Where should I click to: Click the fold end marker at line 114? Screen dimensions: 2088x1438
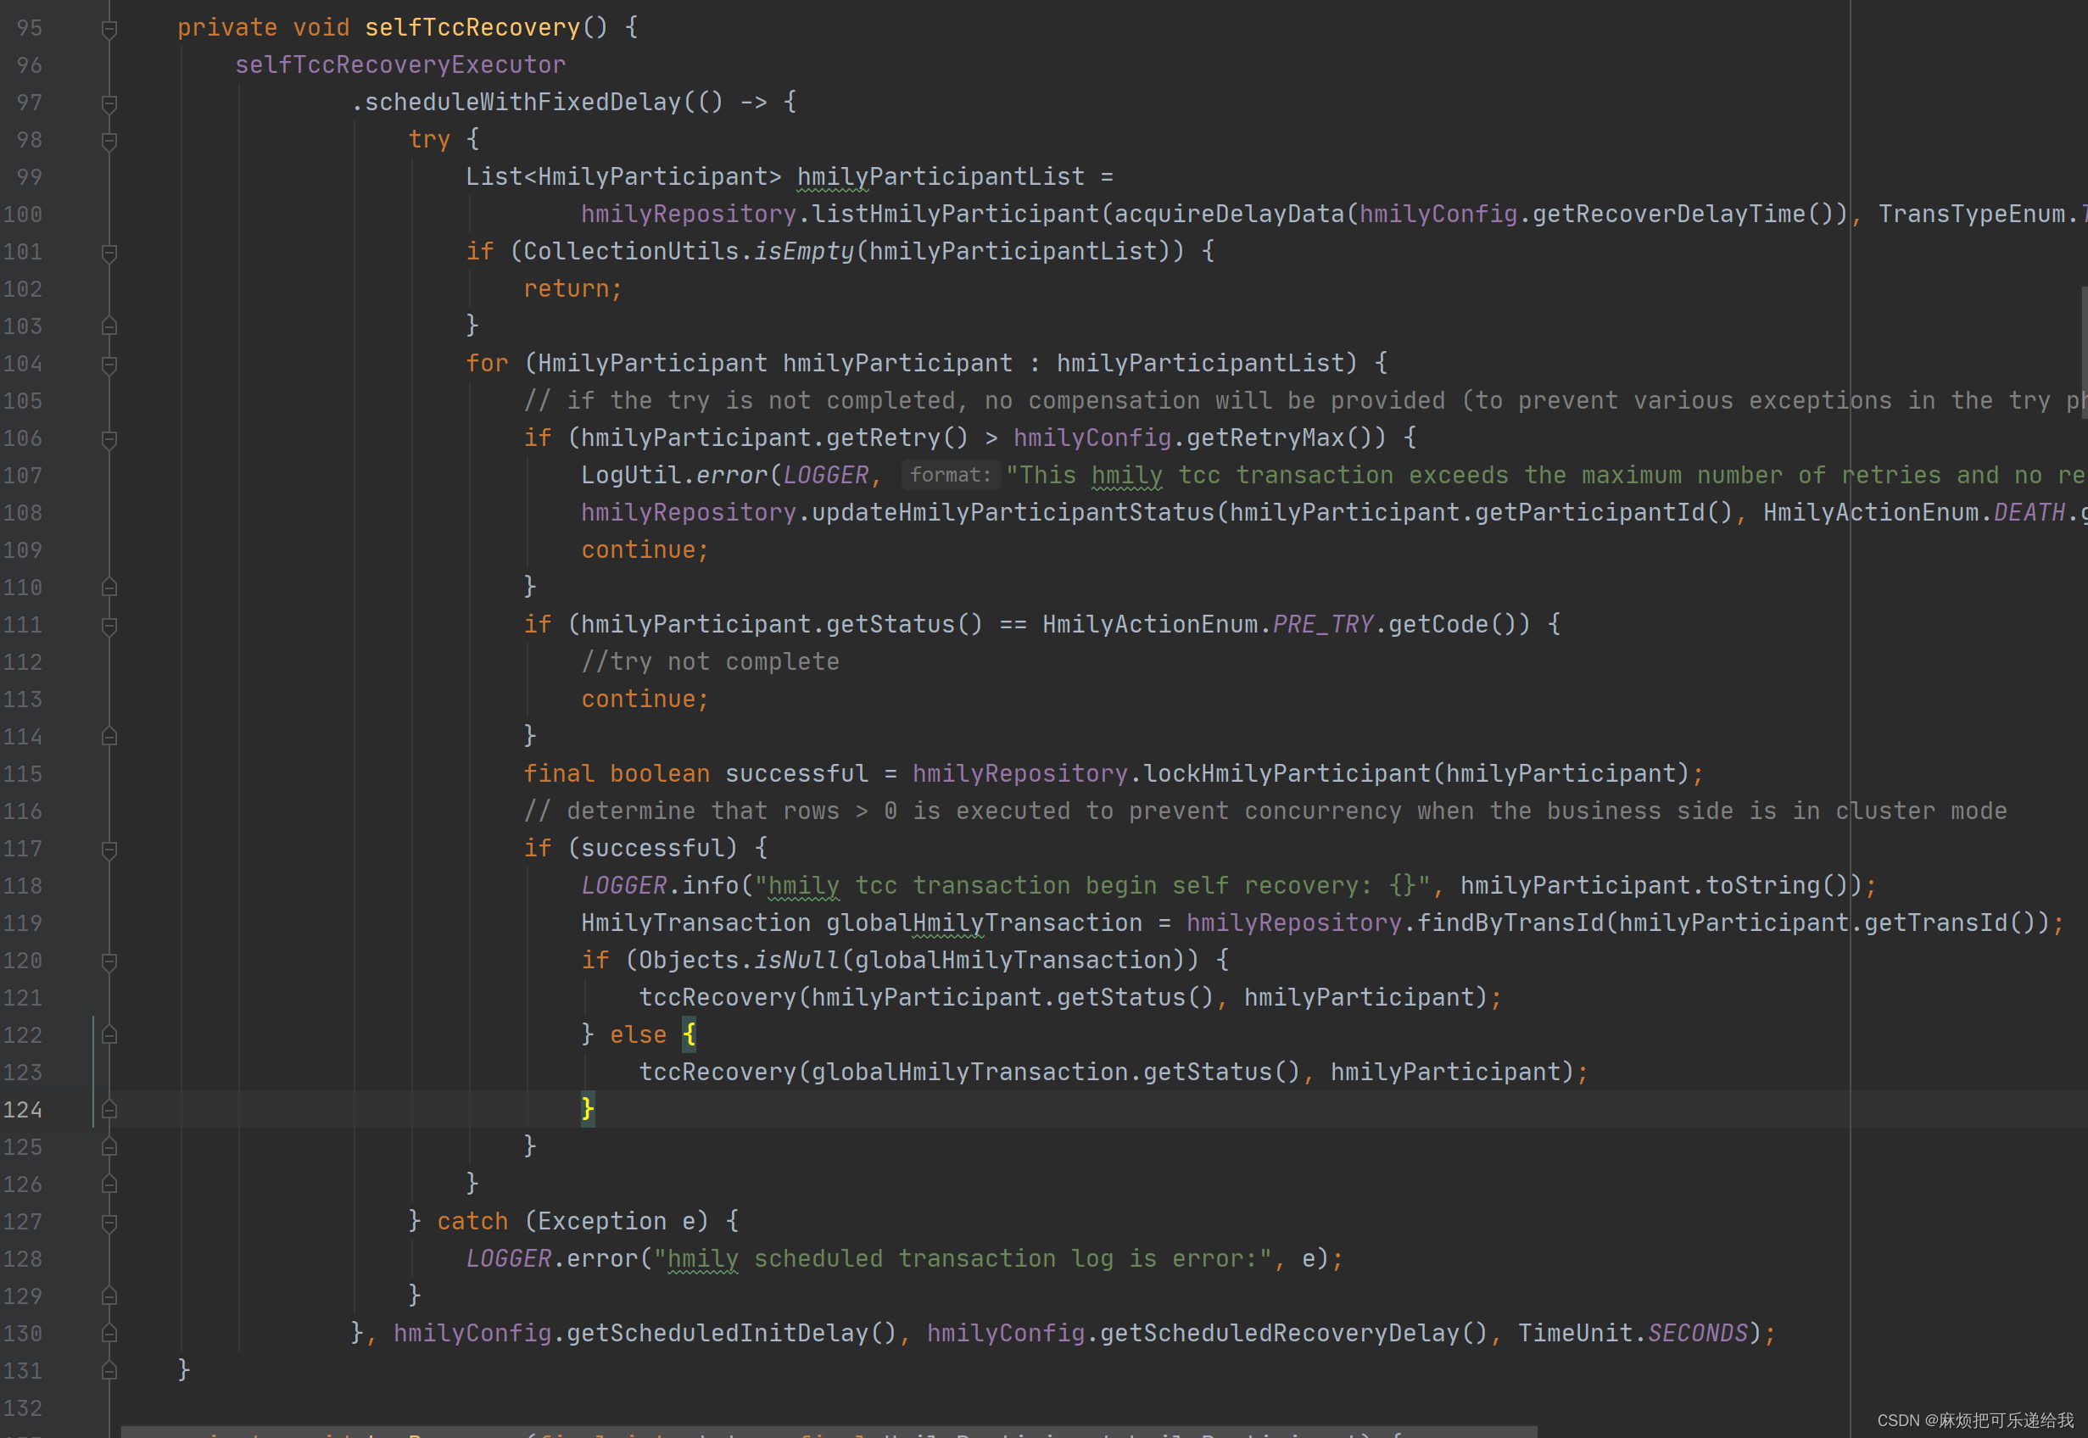pos(109,737)
